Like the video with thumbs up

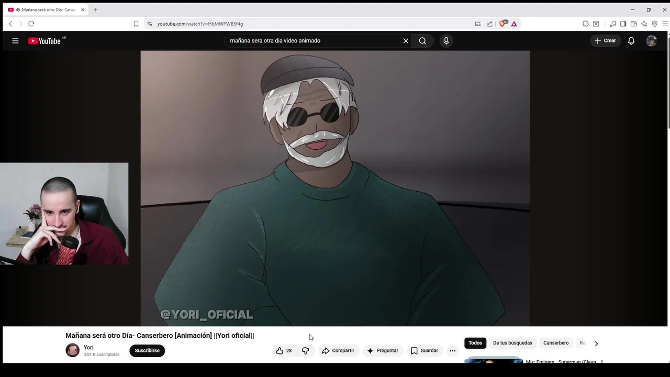tap(284, 351)
